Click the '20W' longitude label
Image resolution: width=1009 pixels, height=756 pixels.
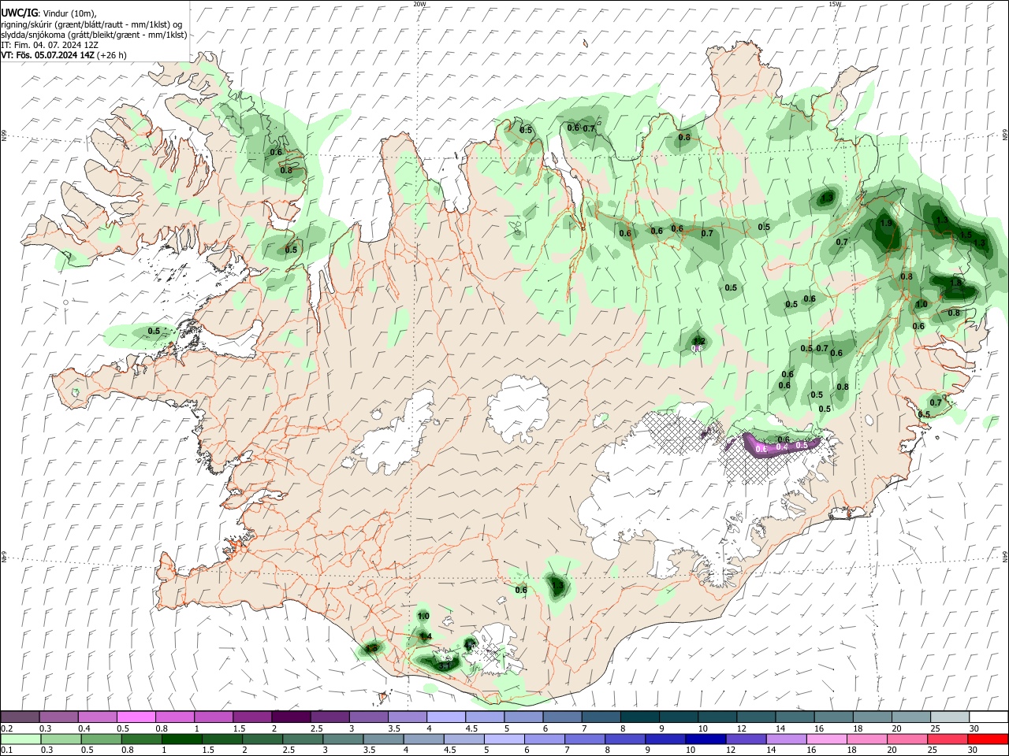(x=419, y=4)
